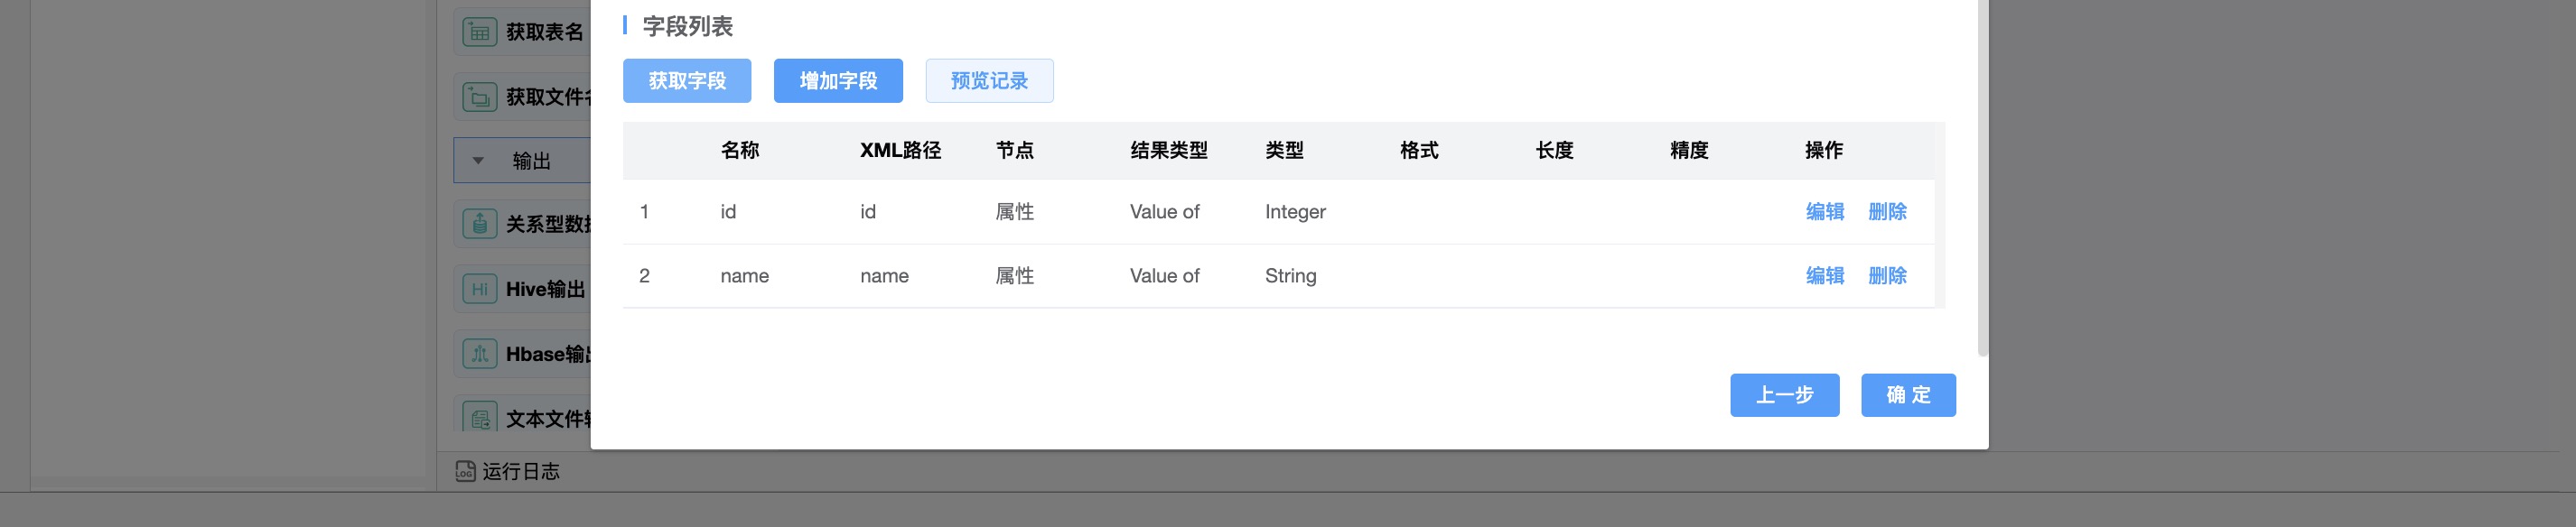This screenshot has width=2576, height=527.
Task: Click the dialog vertical scrollbar
Action: pyautogui.click(x=1982, y=180)
